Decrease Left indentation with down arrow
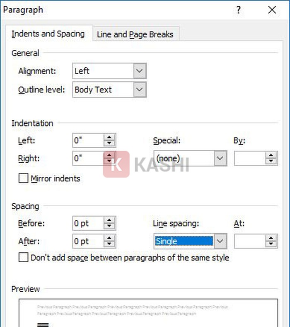 [x=109, y=144]
